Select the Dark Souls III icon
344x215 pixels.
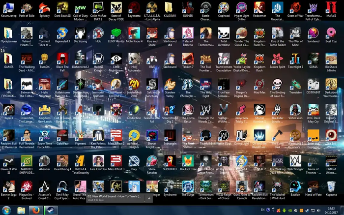62,8
